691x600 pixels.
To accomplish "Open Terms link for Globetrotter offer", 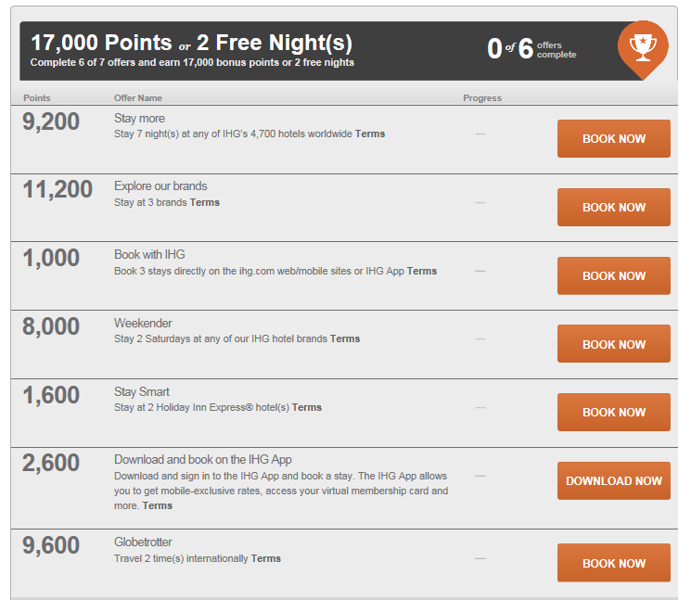I will pyautogui.click(x=266, y=558).
